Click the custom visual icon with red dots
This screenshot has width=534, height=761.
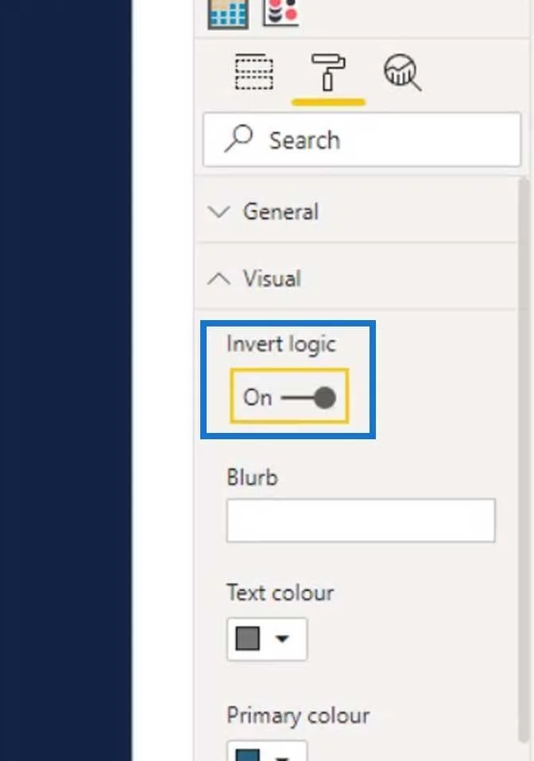point(281,12)
